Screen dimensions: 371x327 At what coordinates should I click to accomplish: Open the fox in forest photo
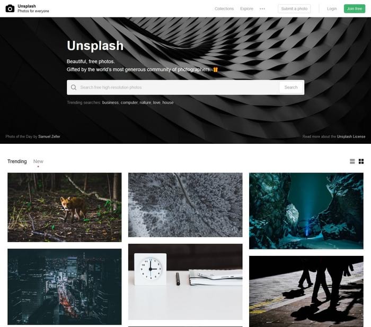65,208
